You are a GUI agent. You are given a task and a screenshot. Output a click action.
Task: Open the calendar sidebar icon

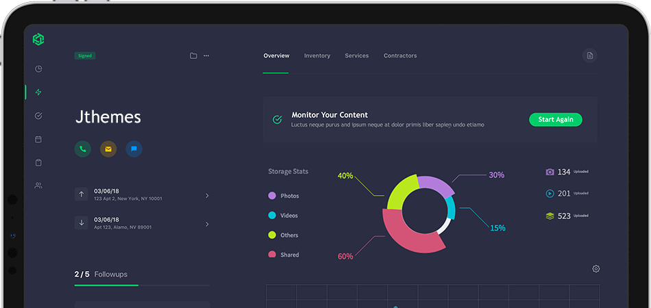pos(38,139)
